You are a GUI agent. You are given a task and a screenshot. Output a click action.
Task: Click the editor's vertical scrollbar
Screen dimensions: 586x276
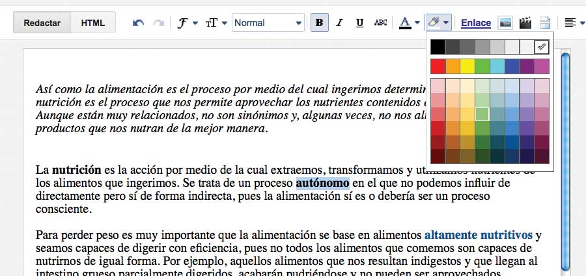click(565, 163)
